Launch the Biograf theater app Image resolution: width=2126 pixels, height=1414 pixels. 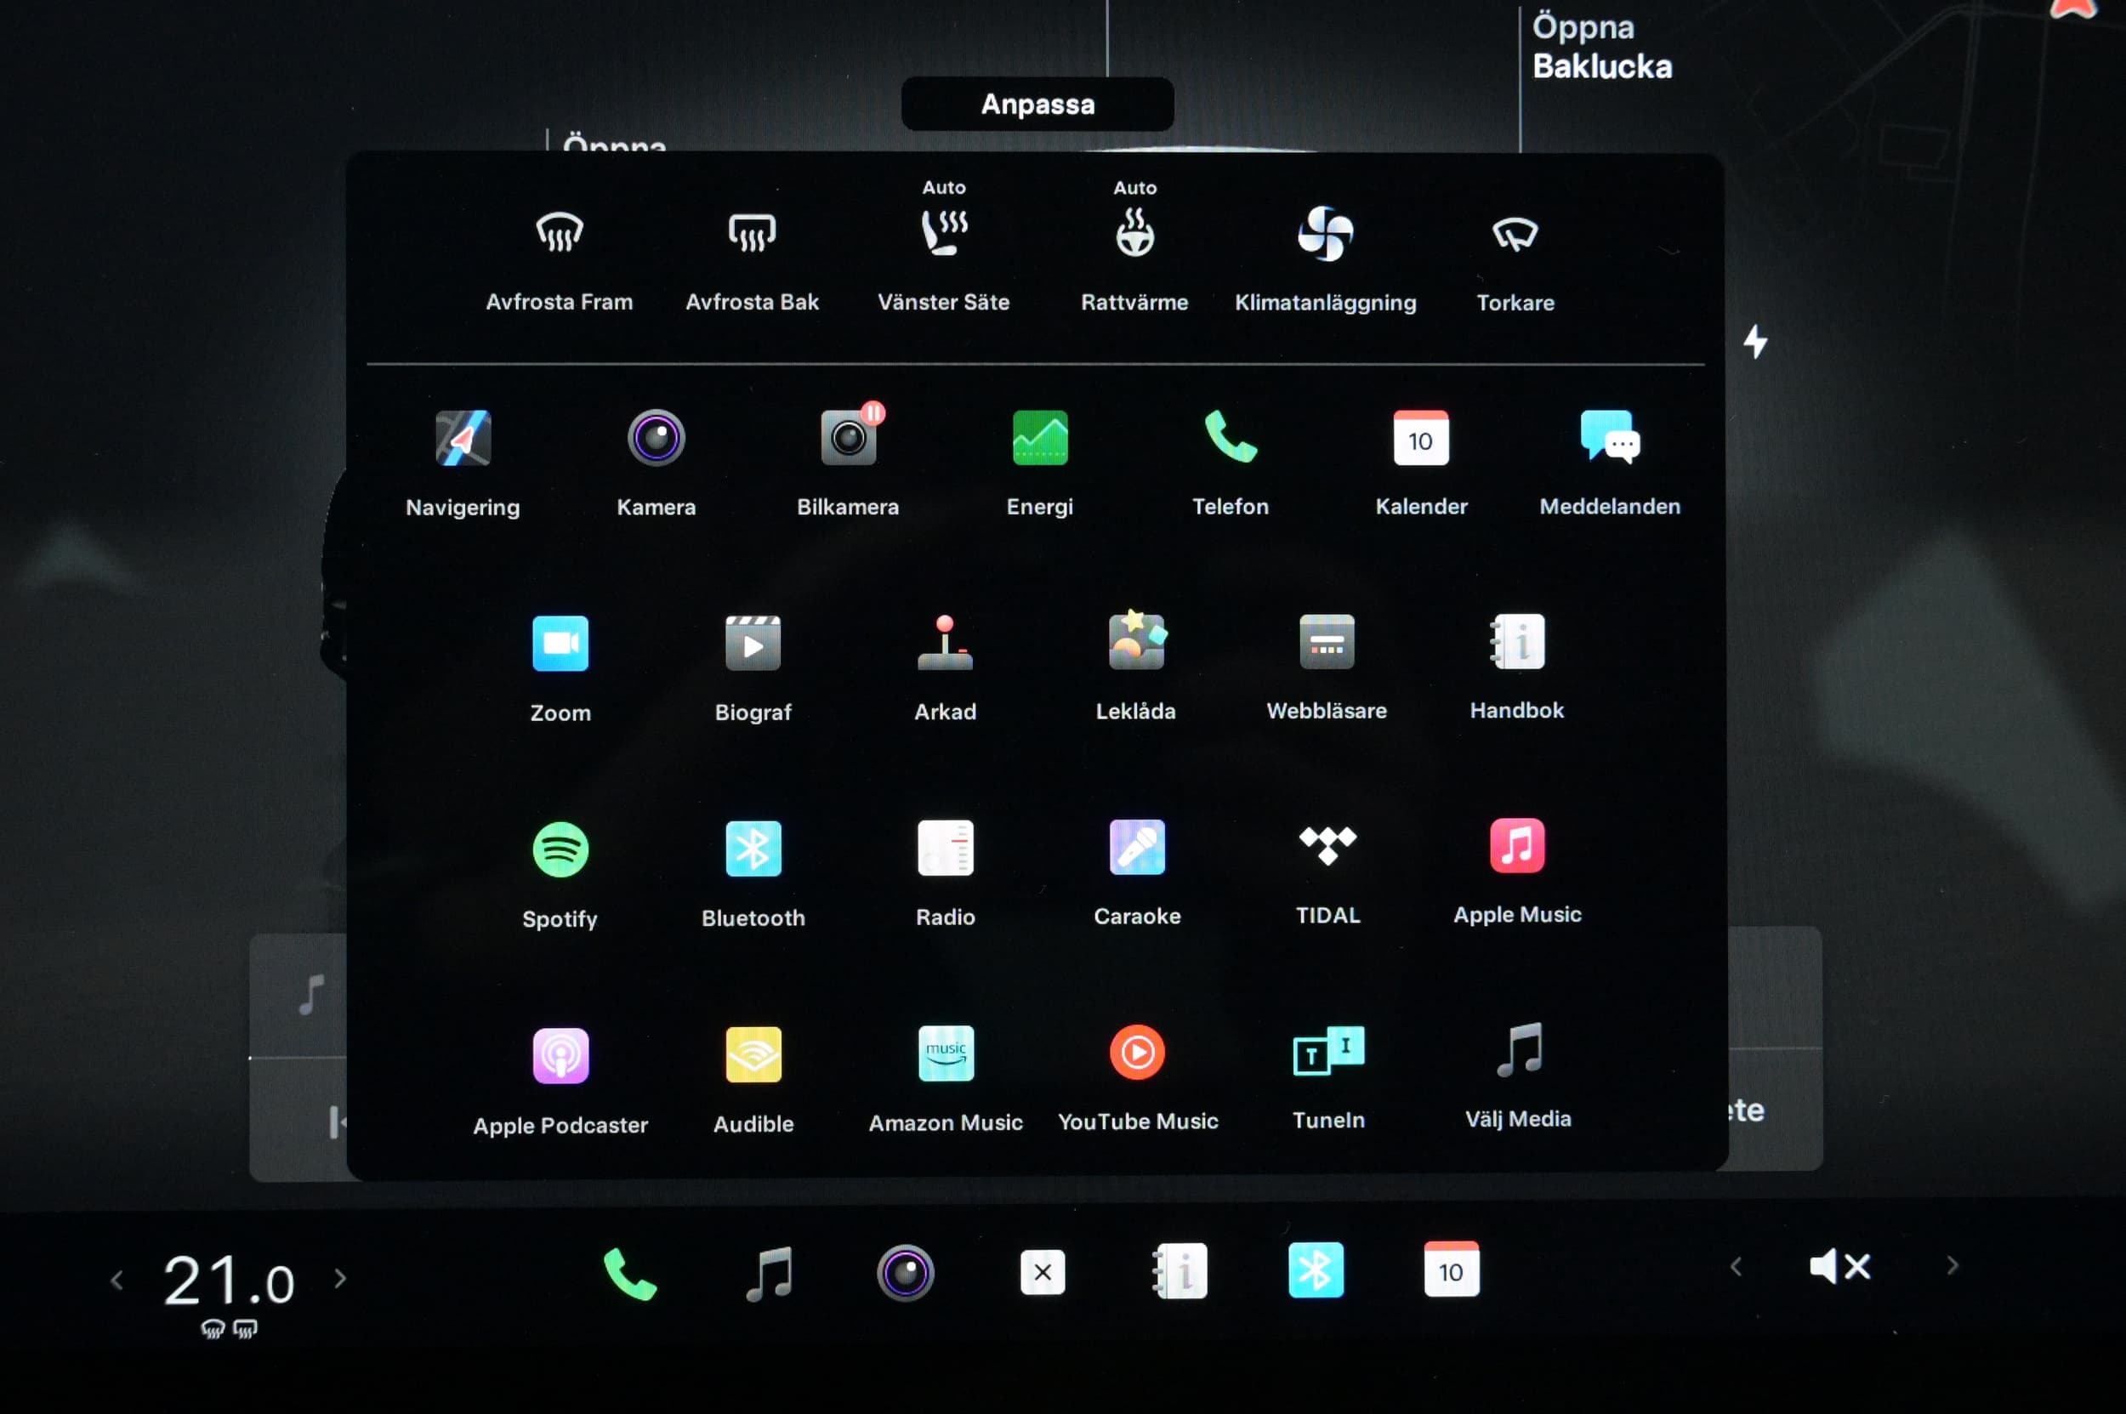click(753, 644)
